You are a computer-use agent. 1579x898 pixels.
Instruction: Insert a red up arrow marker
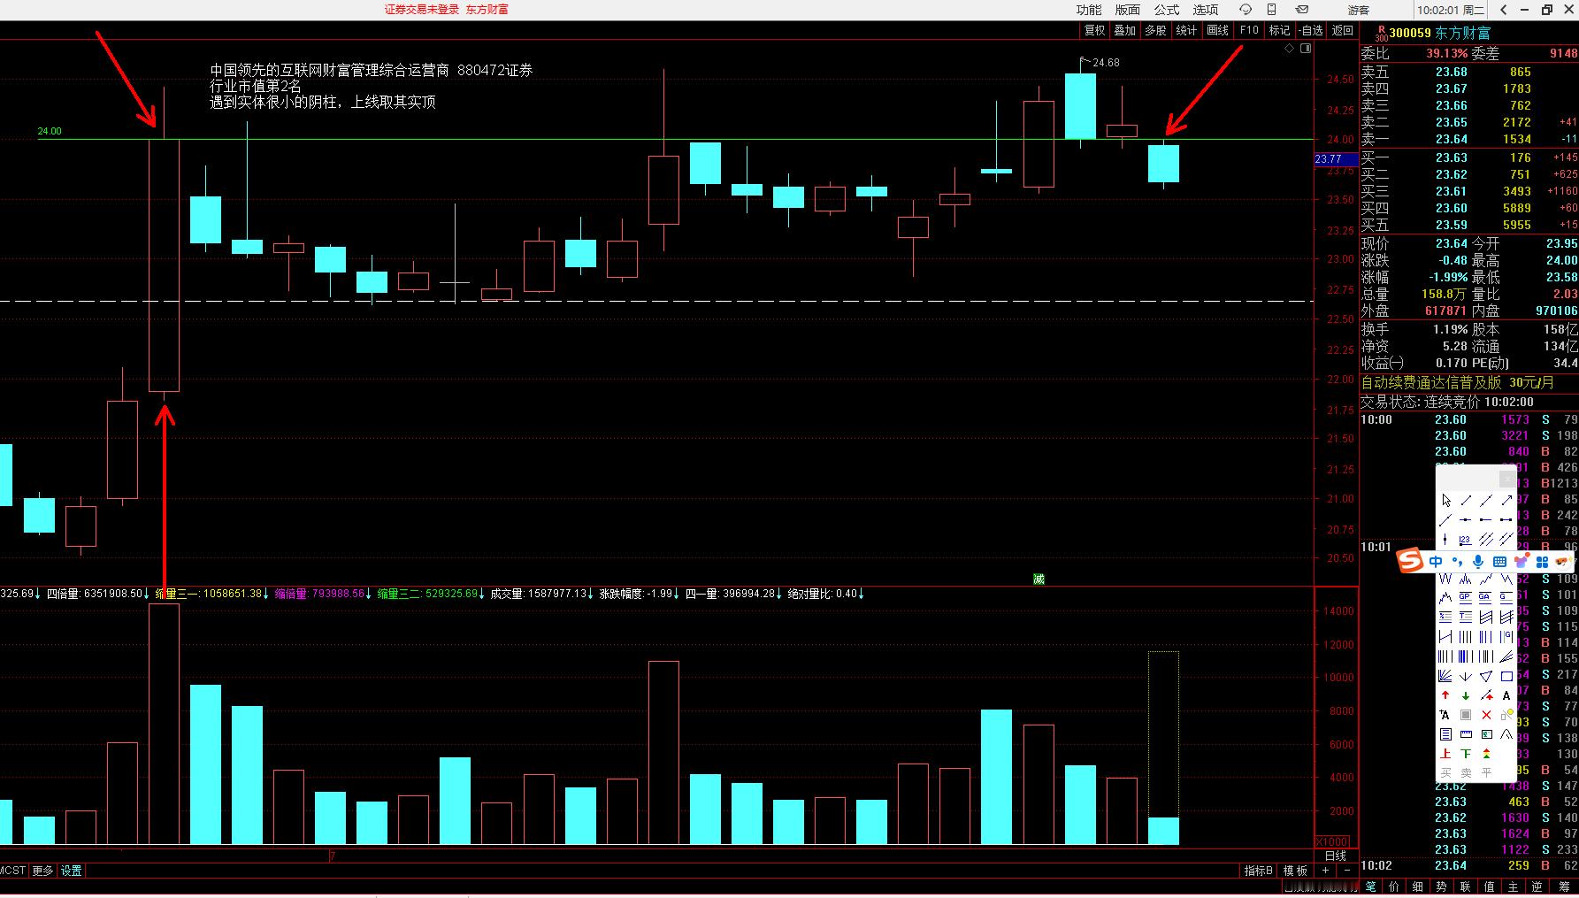click(1445, 695)
